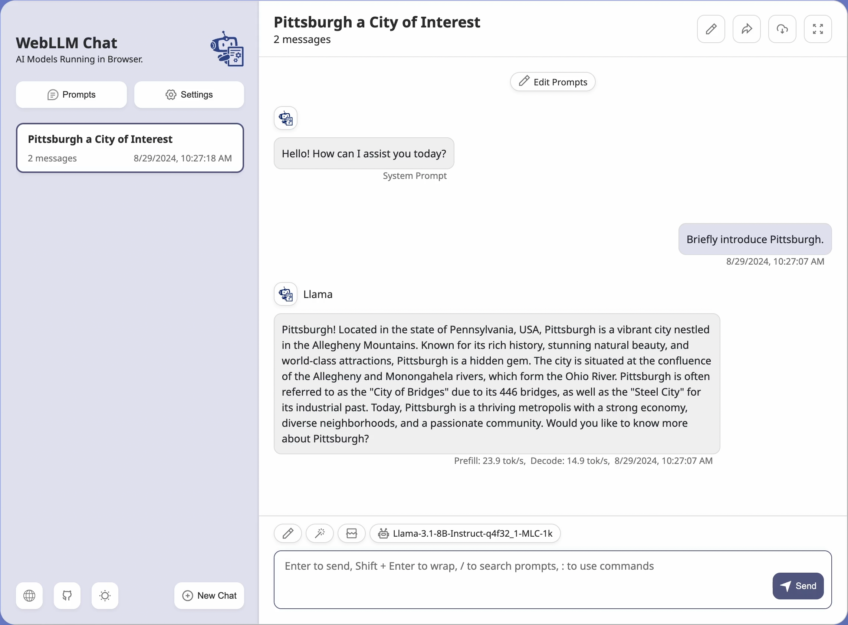Click the Edit Prompts button
Screen dimensions: 848x625
(x=552, y=82)
